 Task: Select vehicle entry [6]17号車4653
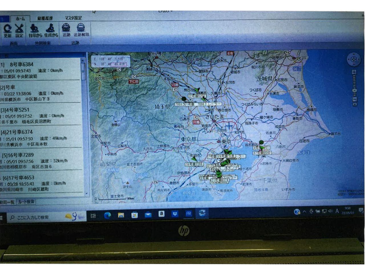pos(40,183)
